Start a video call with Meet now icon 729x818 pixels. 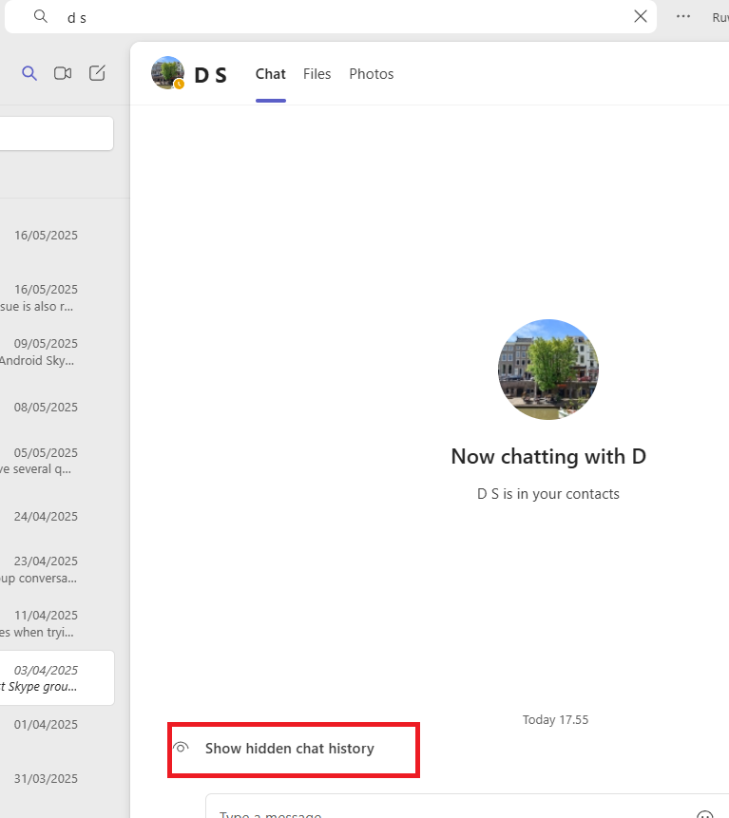click(x=63, y=73)
